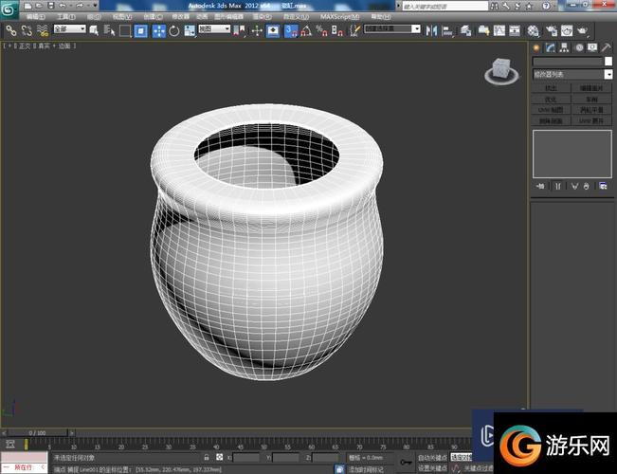Open the Motion panel tab
Viewport: 617px width, 474px height.
(x=579, y=46)
